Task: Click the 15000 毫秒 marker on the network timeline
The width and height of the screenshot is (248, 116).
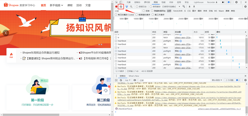Action: point(153,19)
